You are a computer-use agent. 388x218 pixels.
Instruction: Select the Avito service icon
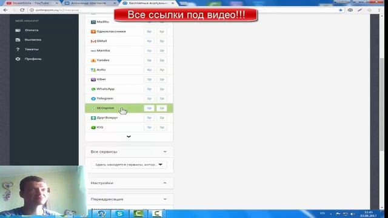[93, 70]
